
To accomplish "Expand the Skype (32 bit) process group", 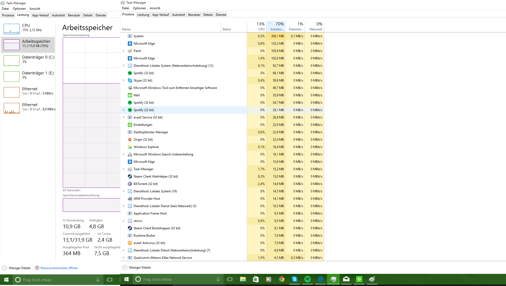I will (124, 80).
